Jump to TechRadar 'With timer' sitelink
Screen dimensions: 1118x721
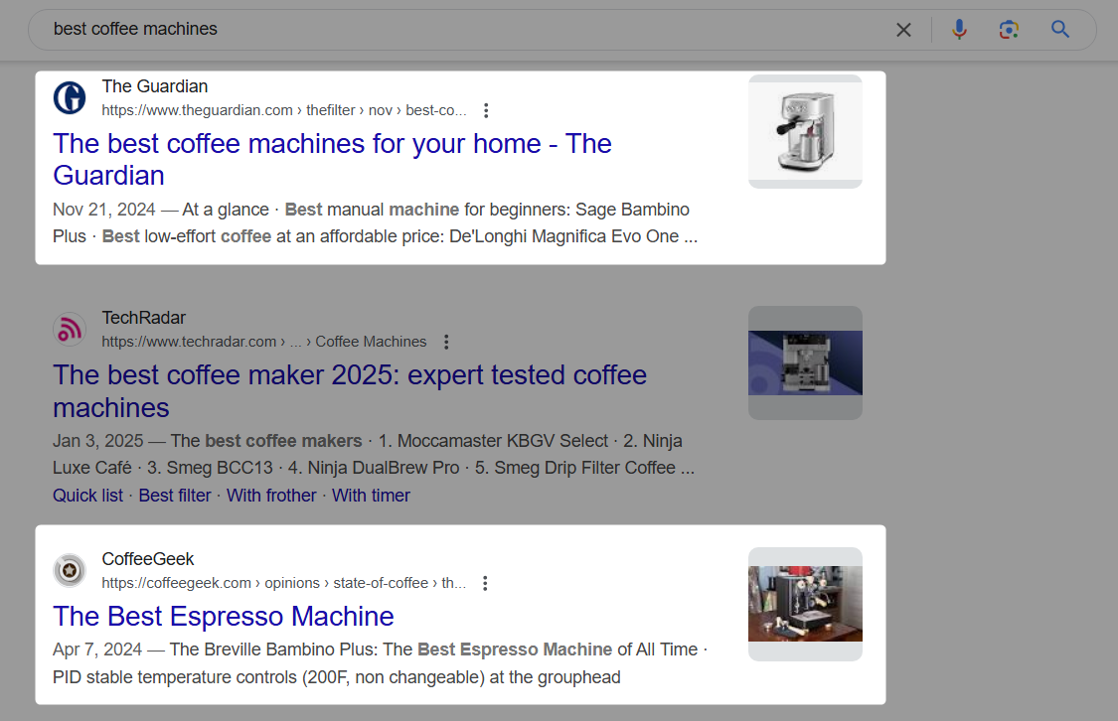pos(371,496)
